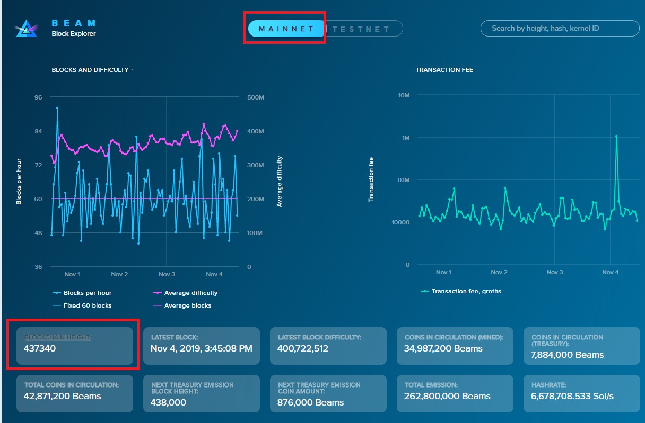Click the transaction fee spike point on Nov 4
Image resolution: width=645 pixels, height=423 pixels.
616,136
